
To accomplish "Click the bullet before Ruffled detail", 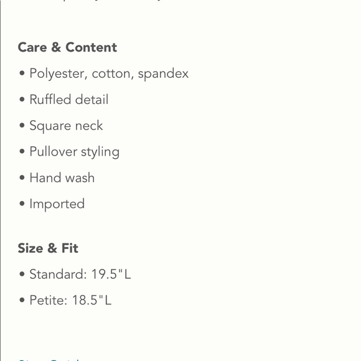I will [x=22, y=100].
